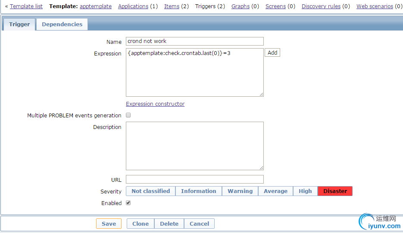The width and height of the screenshot is (403, 233).
Task: Cancel trigger editing
Action: point(199,224)
